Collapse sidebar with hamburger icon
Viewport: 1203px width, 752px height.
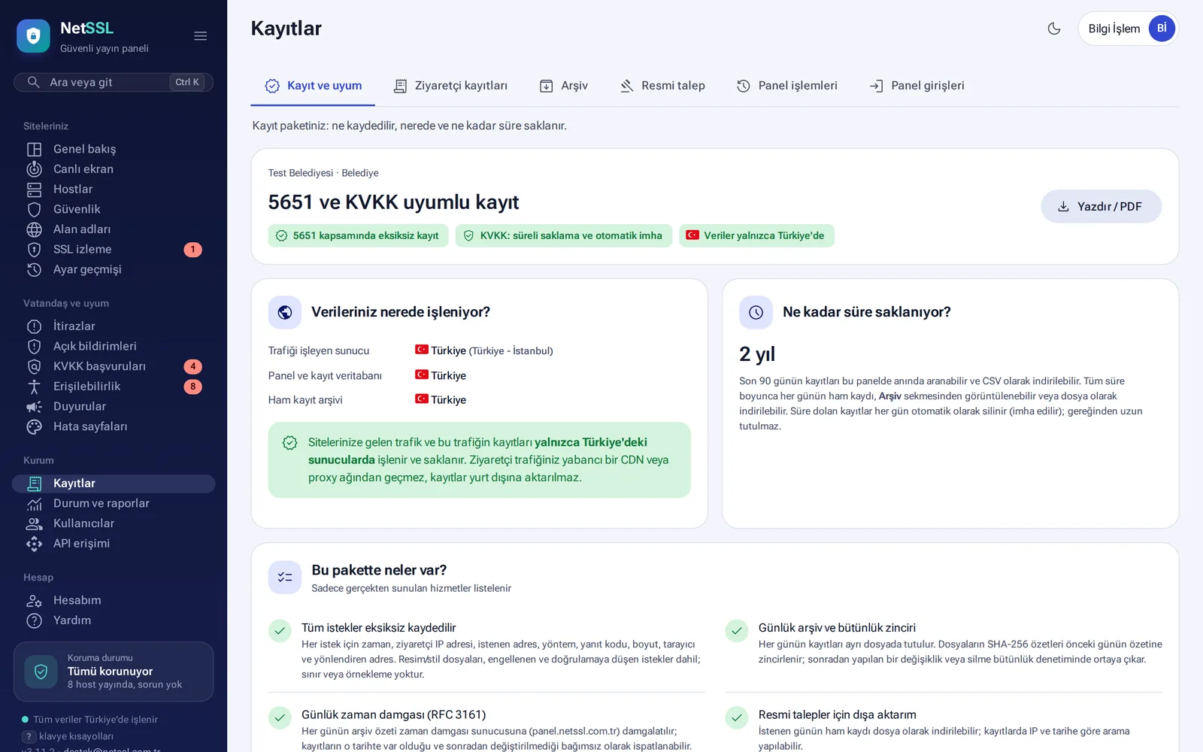(200, 36)
